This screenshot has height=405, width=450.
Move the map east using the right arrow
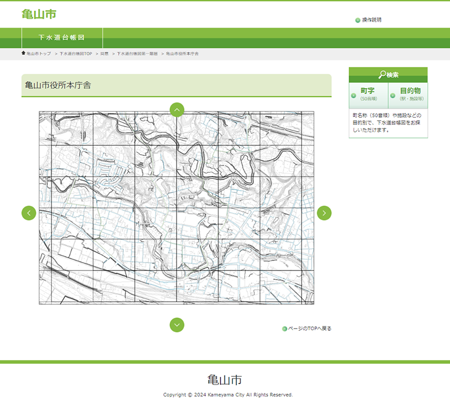[x=324, y=213]
